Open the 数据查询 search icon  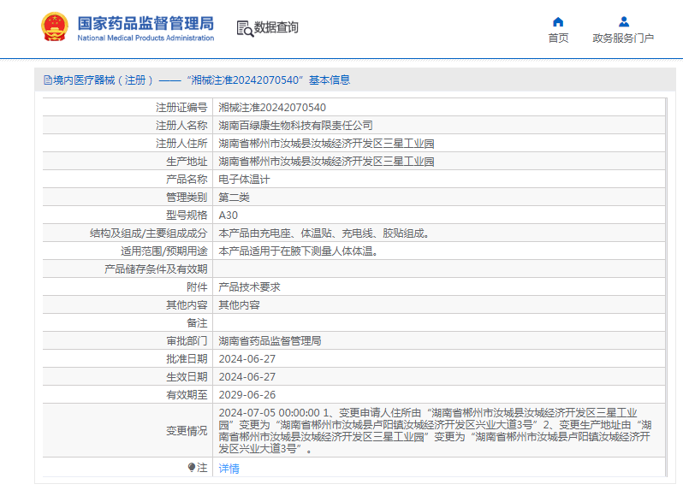[245, 28]
